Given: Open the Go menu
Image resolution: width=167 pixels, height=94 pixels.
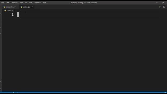Looking at the screenshot, I should (26, 3).
